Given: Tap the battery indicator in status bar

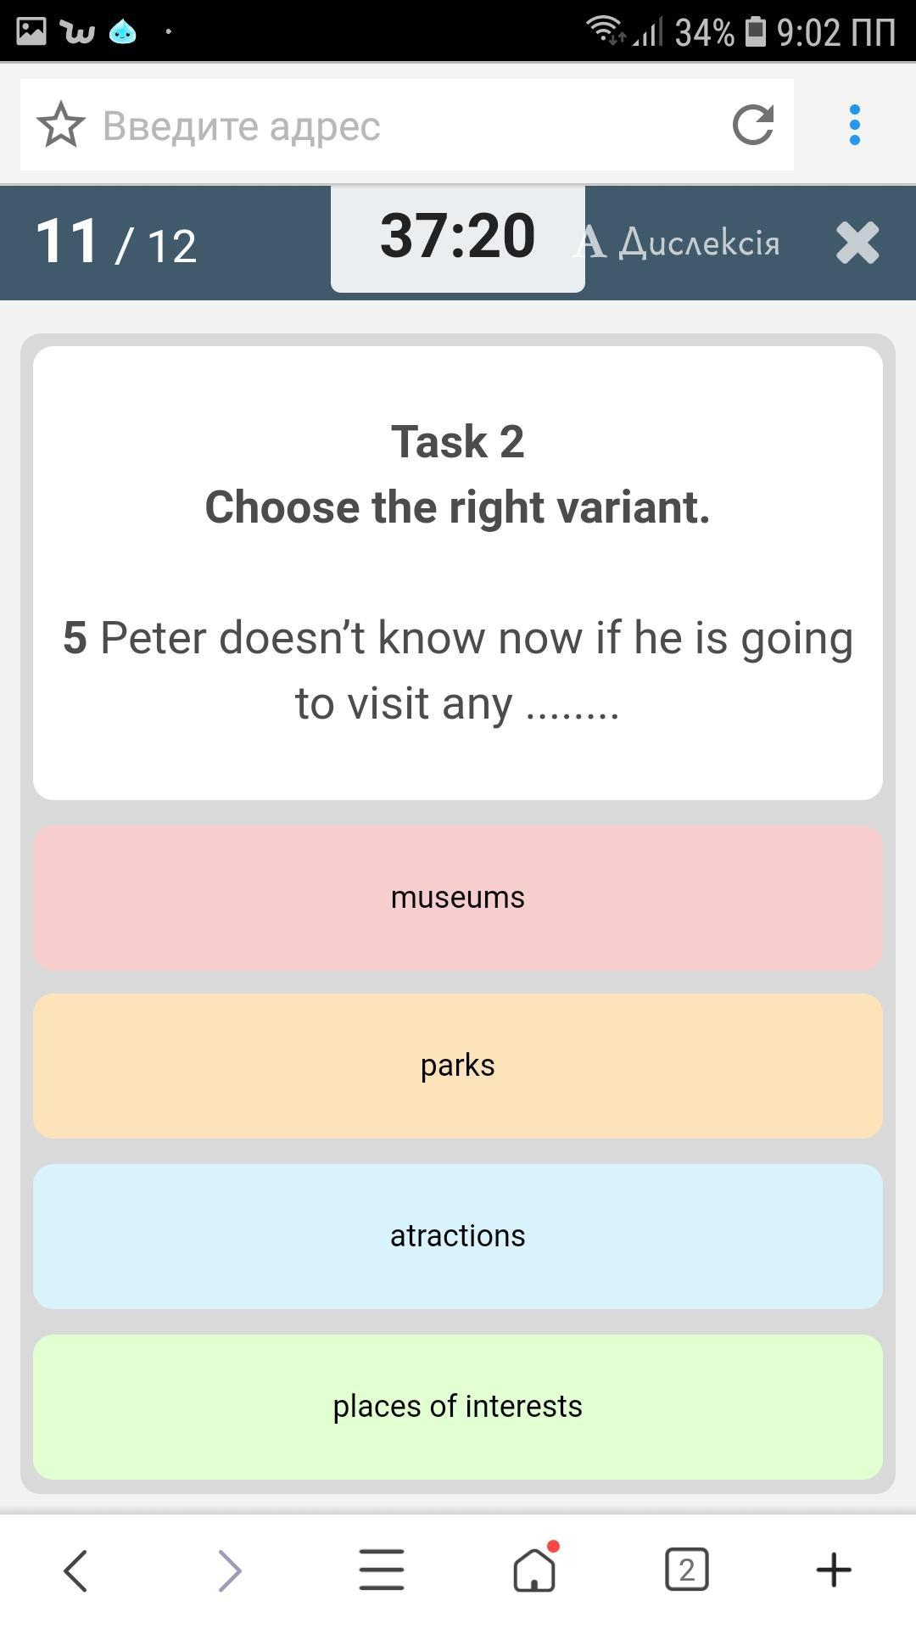Looking at the screenshot, I should click(755, 31).
